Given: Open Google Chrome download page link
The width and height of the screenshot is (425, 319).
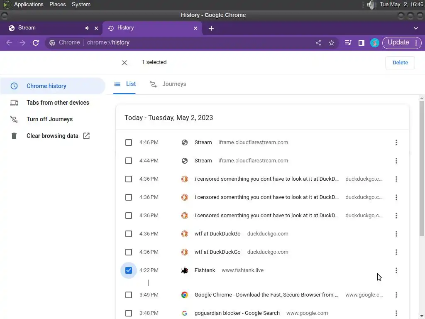Looking at the screenshot, I should click(x=266, y=295).
